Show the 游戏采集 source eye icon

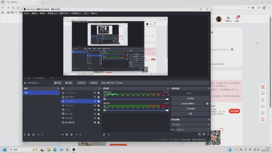(x=95, y=118)
